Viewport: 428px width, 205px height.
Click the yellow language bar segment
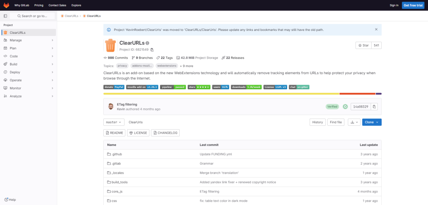tap(221, 94)
